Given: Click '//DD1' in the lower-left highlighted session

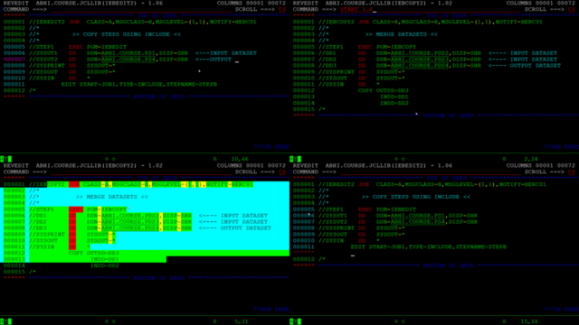Looking at the screenshot, I should tap(38, 216).
